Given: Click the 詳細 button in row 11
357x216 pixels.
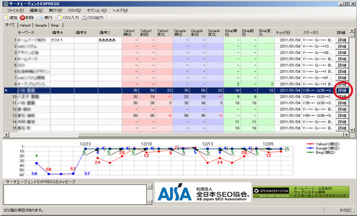Looking at the screenshot, I should click(x=342, y=103).
